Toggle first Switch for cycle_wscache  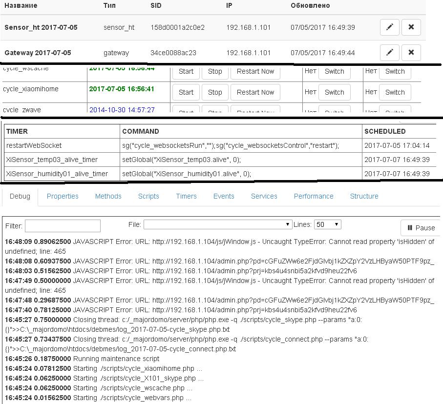[334, 72]
